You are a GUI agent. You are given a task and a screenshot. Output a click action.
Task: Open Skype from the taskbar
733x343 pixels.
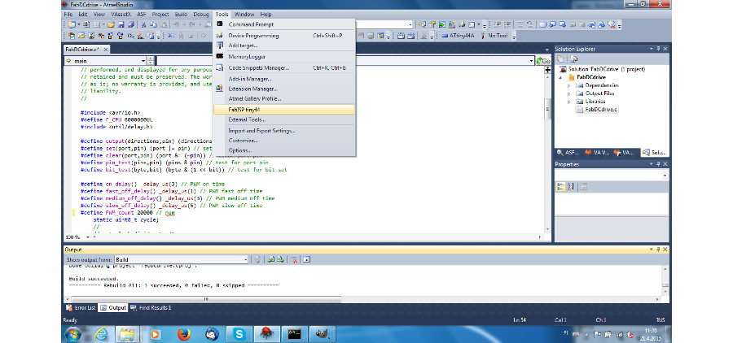click(239, 334)
